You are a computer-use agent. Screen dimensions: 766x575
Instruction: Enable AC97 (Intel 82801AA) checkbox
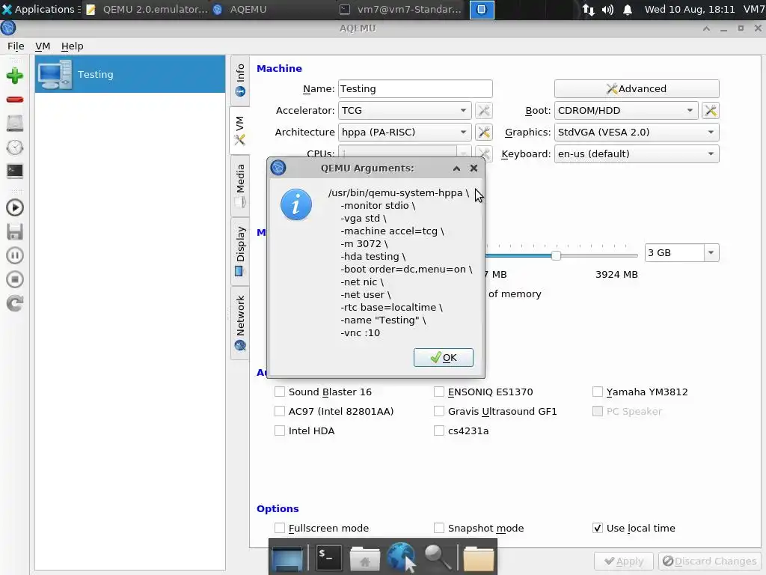tap(280, 411)
